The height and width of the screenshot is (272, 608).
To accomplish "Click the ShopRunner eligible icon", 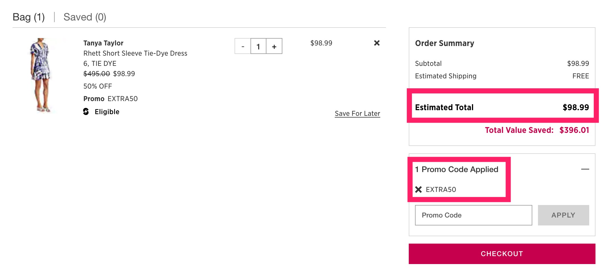I will [x=86, y=112].
